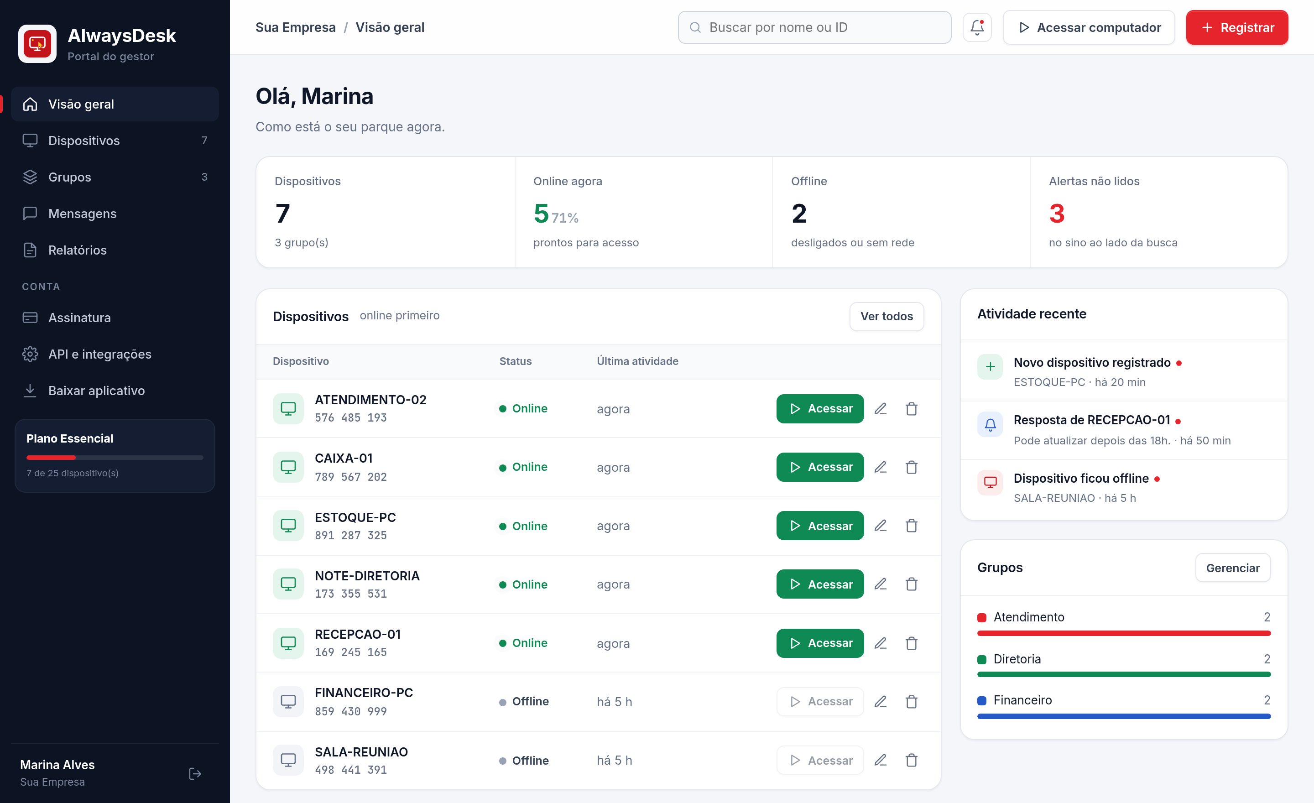Delete the FINANCEIRO-PC device with trash icon
The width and height of the screenshot is (1314, 803).
(x=912, y=701)
